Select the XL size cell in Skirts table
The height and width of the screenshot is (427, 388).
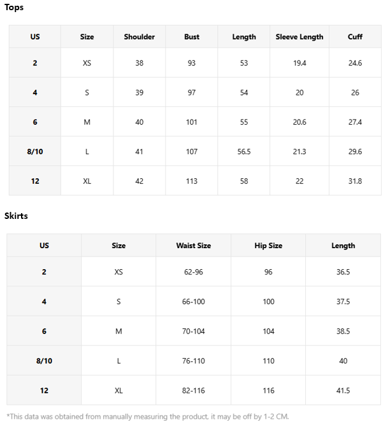point(119,390)
